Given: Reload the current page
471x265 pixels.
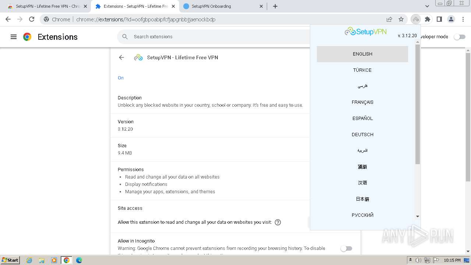Looking at the screenshot, I should pos(32,19).
